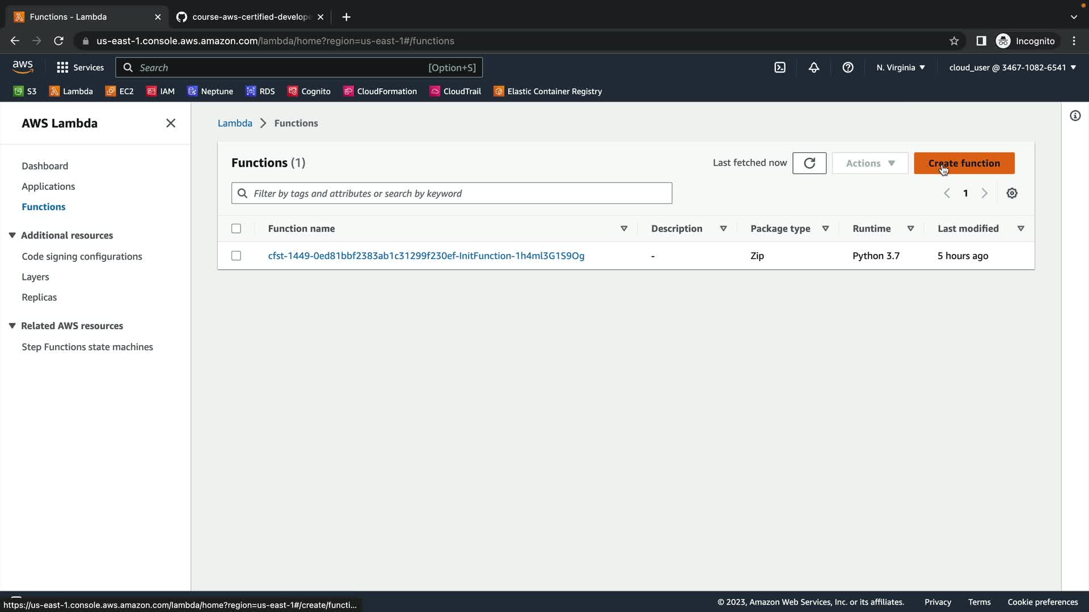The width and height of the screenshot is (1089, 612).
Task: Refresh the functions list
Action: point(809,163)
